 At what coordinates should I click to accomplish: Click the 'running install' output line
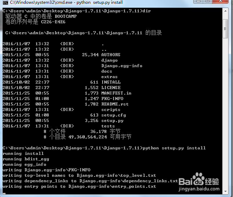click(x=23, y=153)
